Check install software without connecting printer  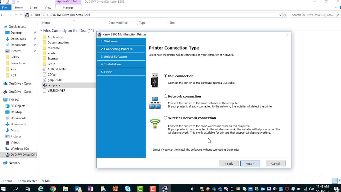click(150, 150)
